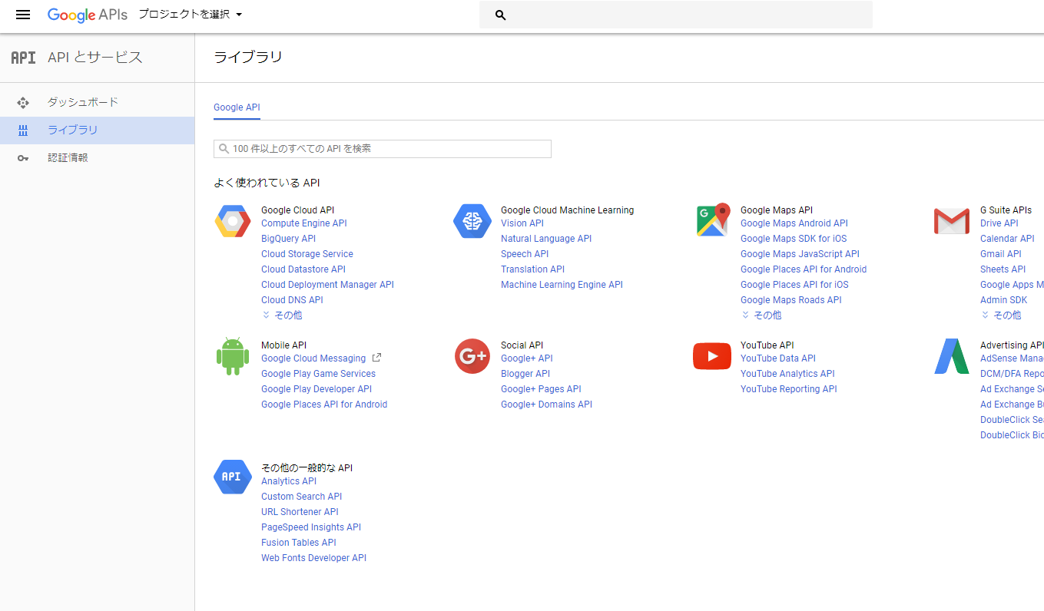Click the API search box in library
The height and width of the screenshot is (611, 1044).
pos(383,149)
